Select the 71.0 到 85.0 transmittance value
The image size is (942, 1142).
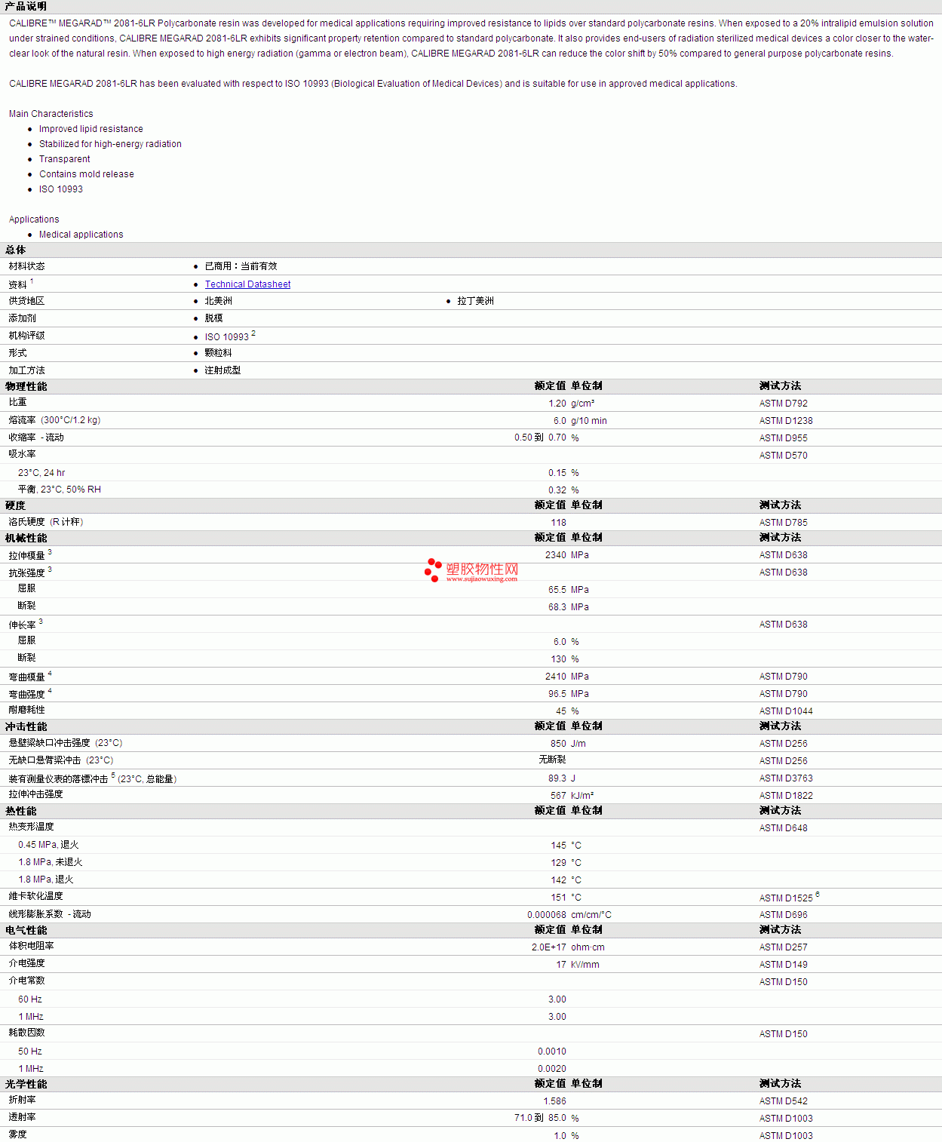(x=540, y=1118)
